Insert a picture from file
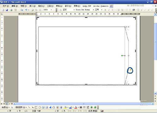 61,107
